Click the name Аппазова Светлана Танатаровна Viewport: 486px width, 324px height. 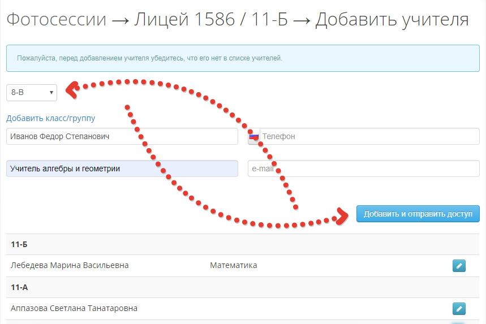pos(74,309)
